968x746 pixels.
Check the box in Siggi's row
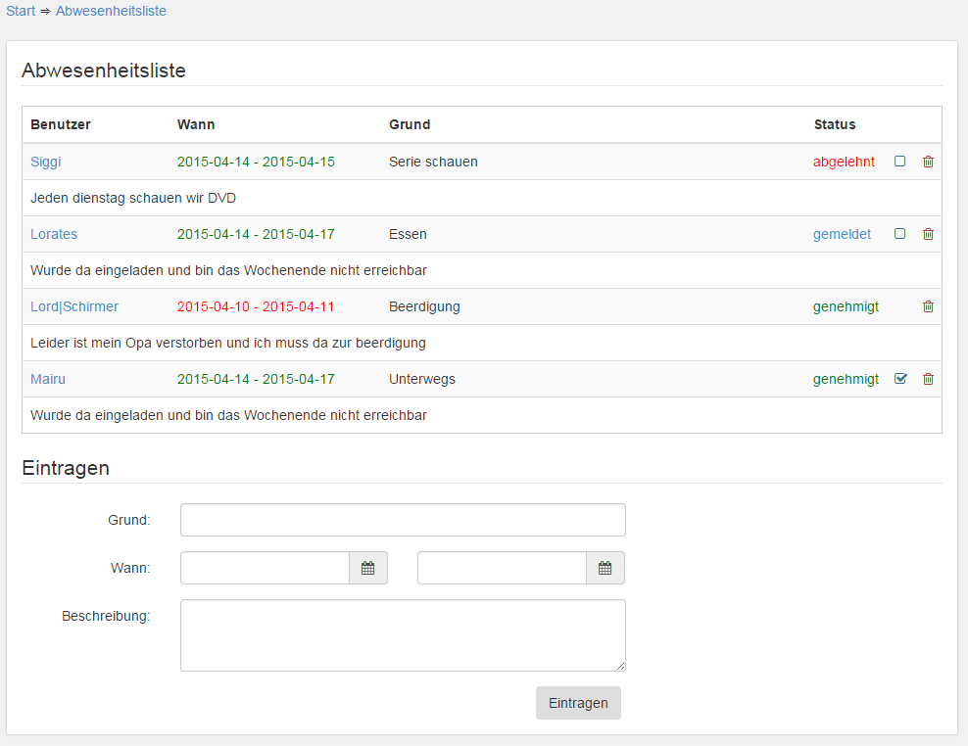pyautogui.click(x=900, y=162)
